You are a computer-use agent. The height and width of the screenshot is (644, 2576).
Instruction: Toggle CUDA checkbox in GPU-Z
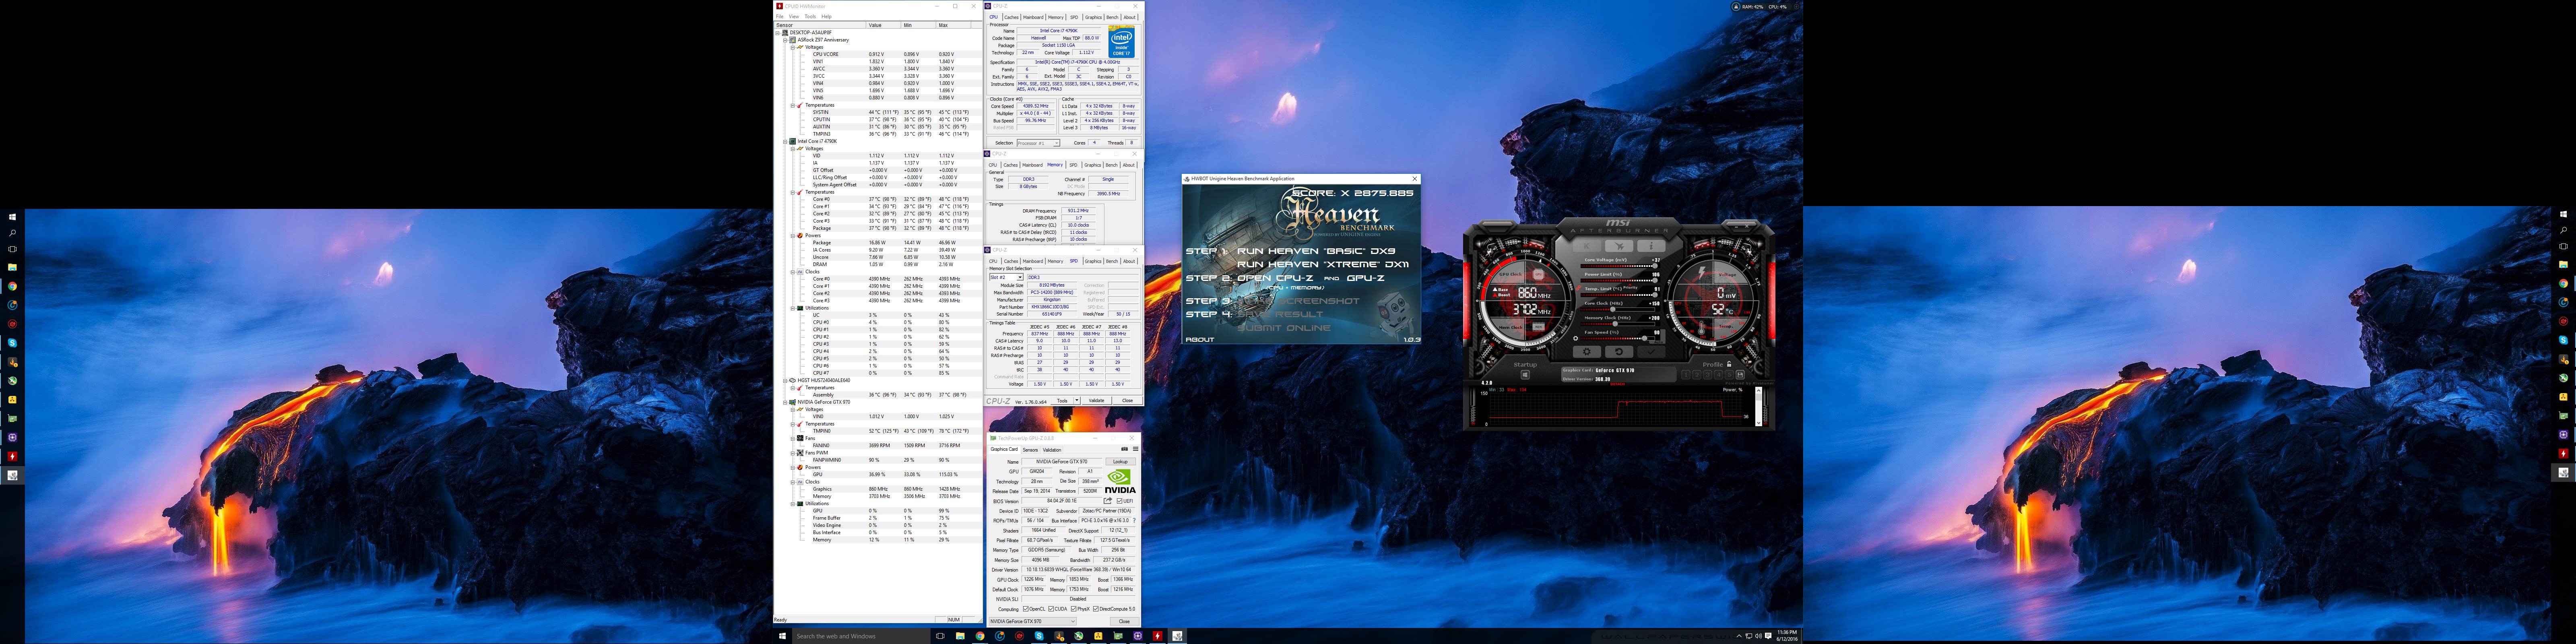(x=1051, y=609)
